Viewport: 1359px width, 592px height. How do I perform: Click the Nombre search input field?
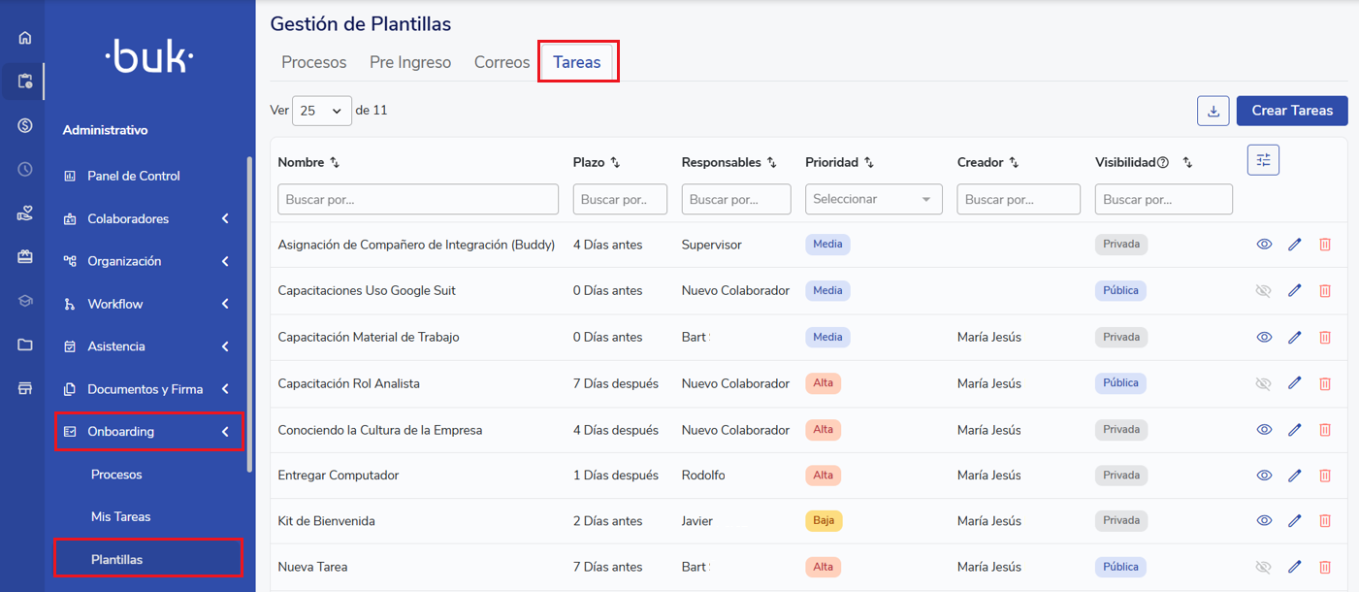pos(418,199)
